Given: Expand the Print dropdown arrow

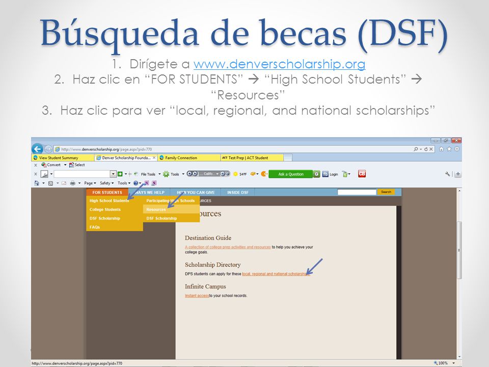Looking at the screenshot, I should (79, 183).
